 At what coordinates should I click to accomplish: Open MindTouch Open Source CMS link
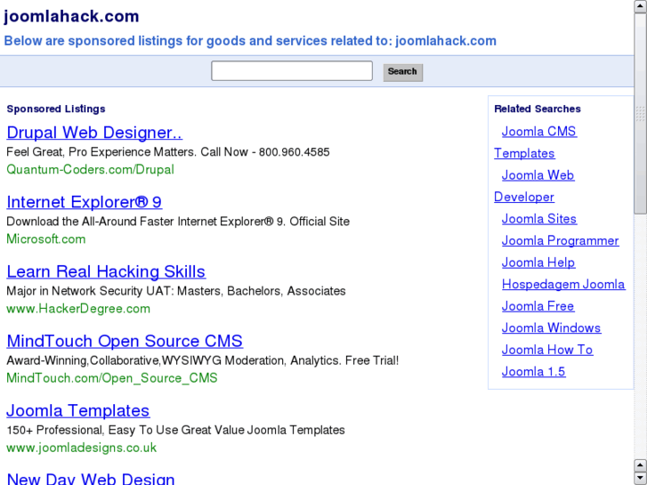125,341
